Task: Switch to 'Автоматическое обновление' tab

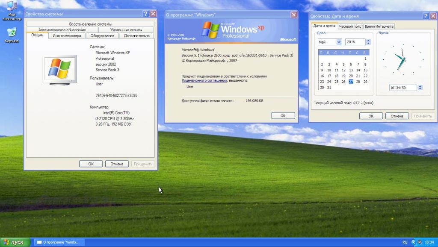Action: coord(62,30)
